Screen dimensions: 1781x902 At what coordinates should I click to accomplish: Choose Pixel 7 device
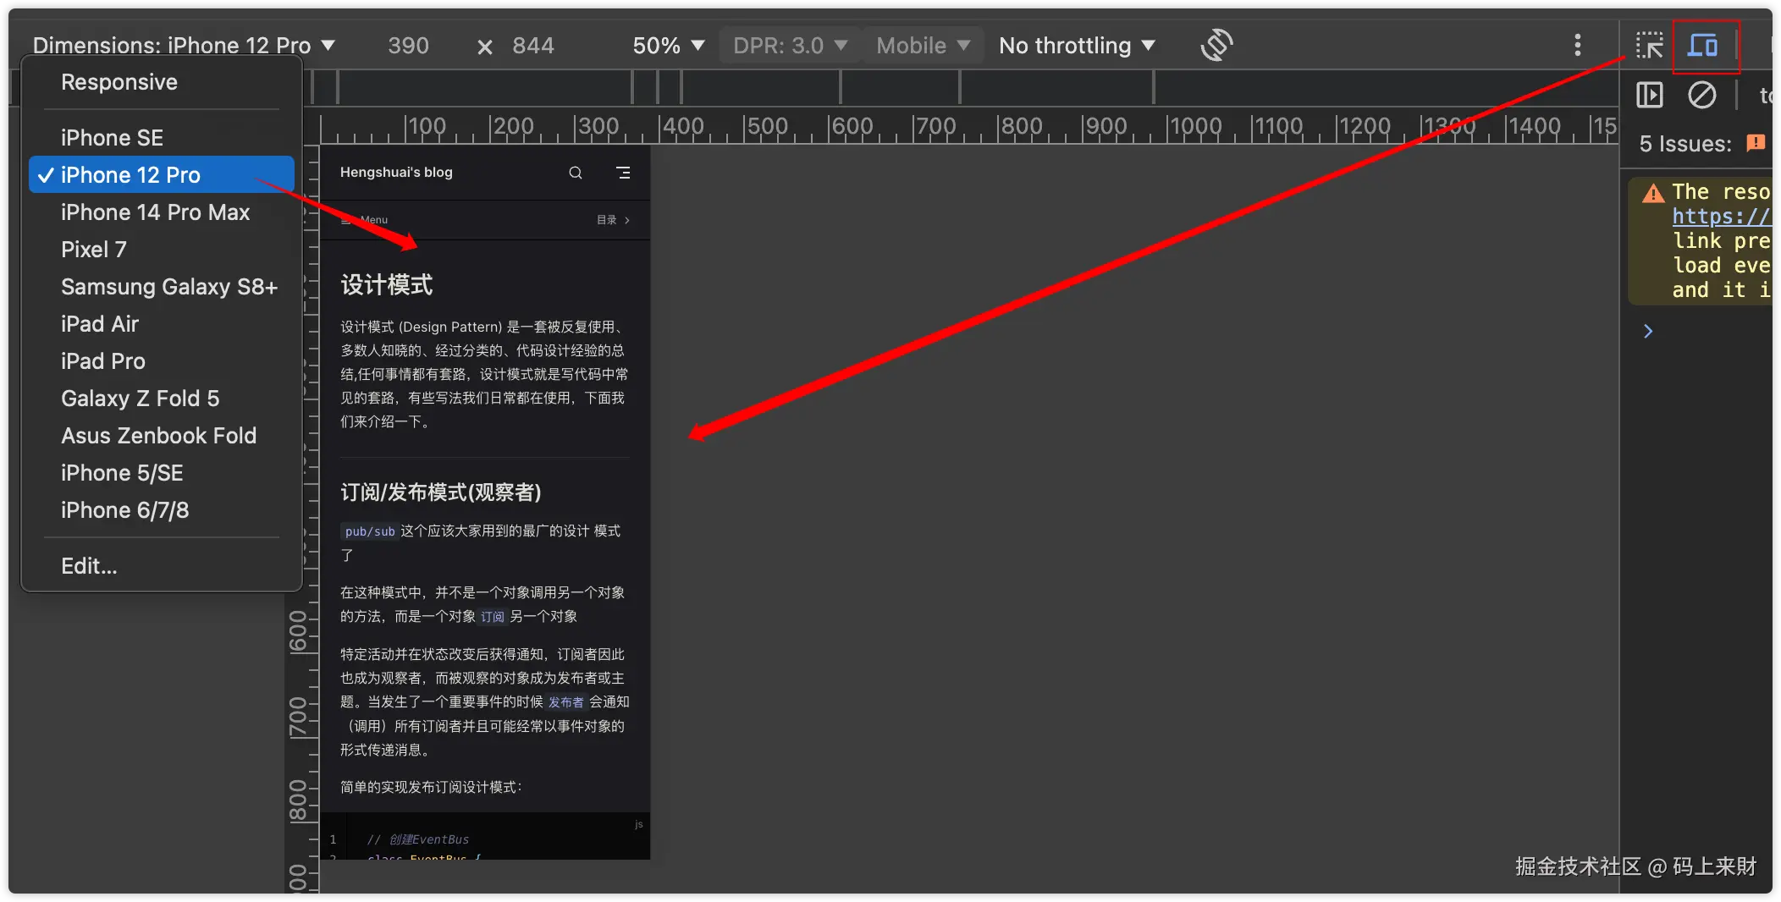click(x=161, y=250)
